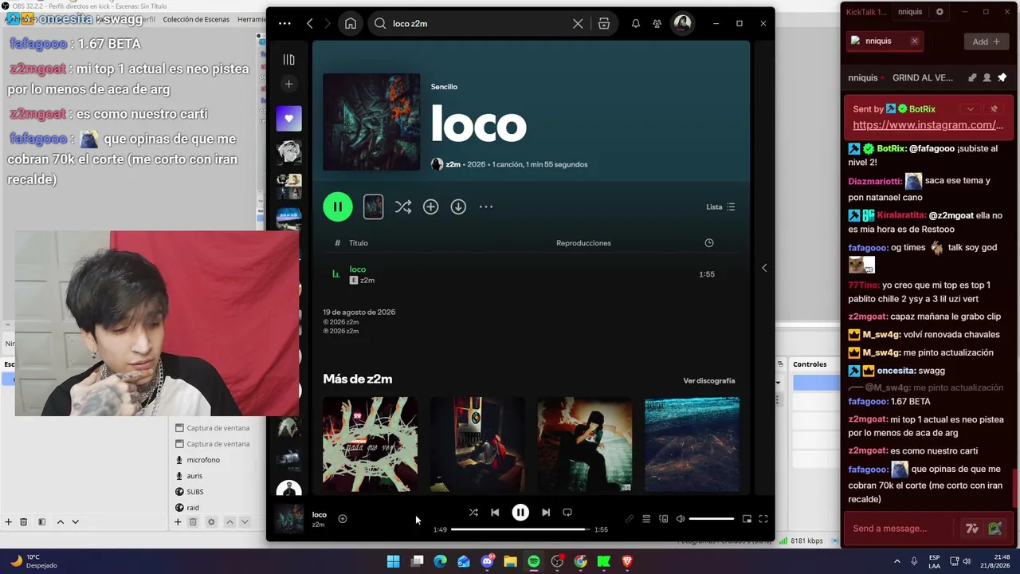1020x574 pixels.
Task: Toggle repeat in player bar
Action: 567,513
